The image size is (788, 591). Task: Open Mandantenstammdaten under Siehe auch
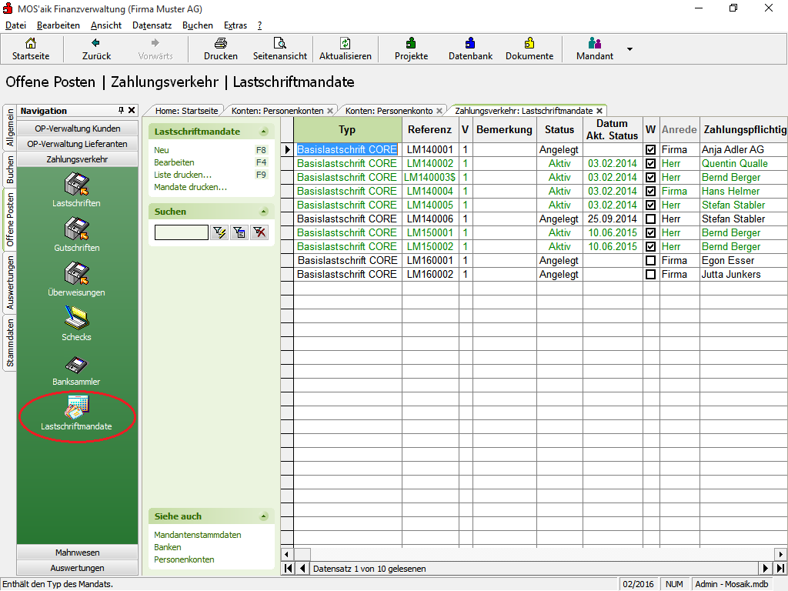click(198, 535)
